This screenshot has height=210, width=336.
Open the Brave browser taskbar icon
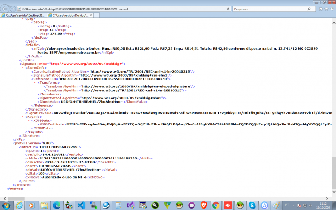(203, 206)
